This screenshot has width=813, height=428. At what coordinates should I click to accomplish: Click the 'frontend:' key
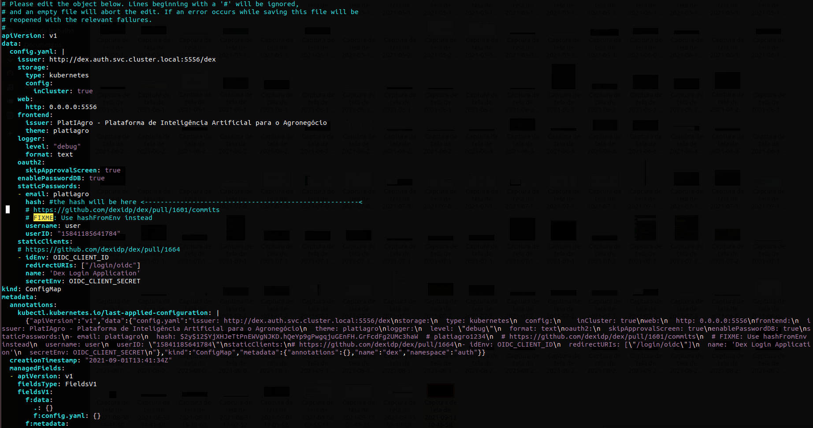[35, 115]
